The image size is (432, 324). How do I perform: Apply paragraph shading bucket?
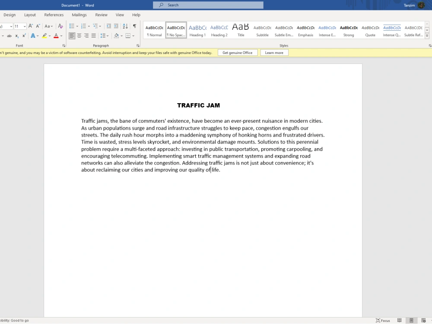116,36
